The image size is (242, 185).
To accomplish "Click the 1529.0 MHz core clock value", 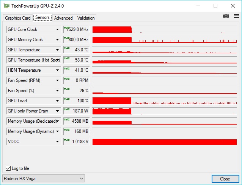I will click(76, 29).
